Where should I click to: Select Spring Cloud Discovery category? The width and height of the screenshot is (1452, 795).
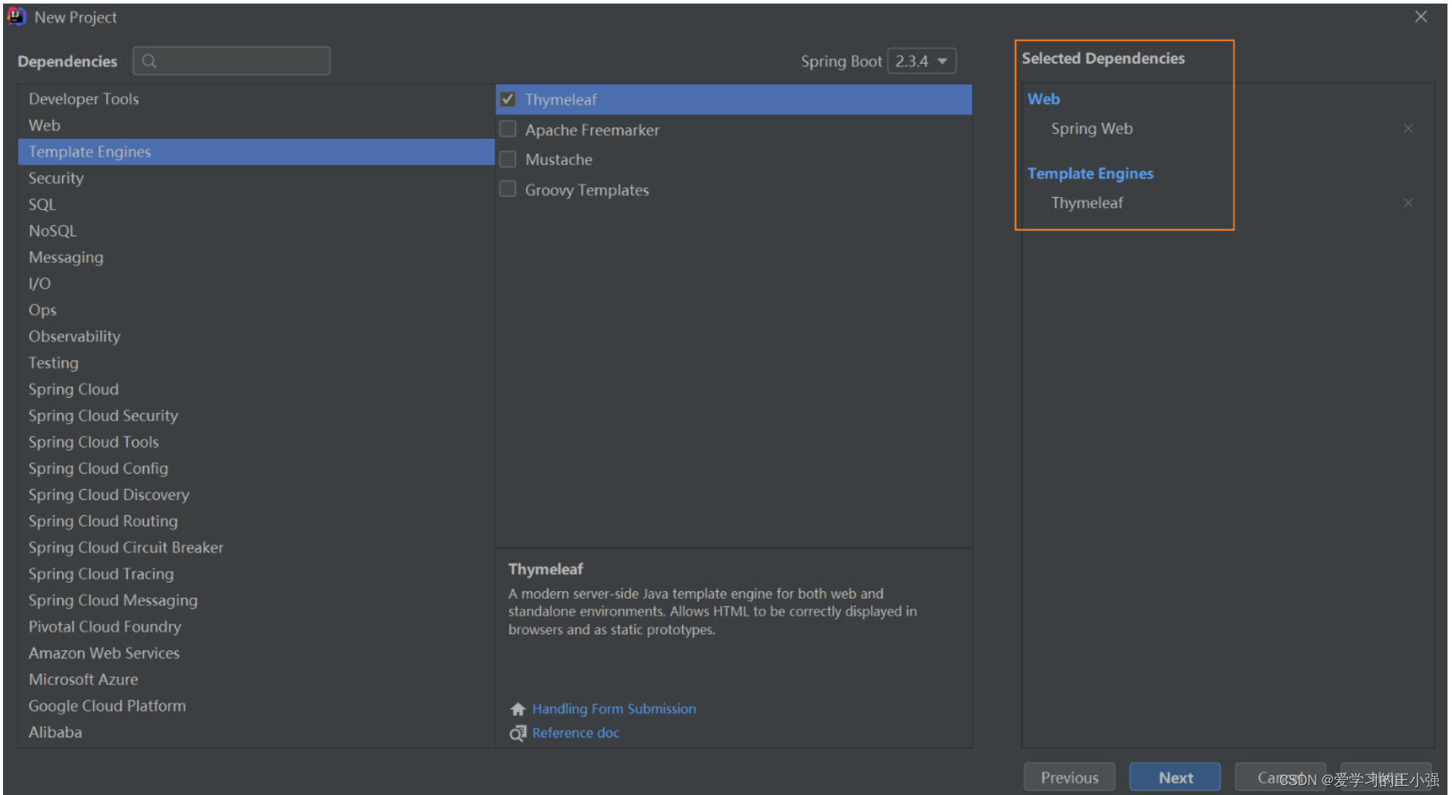(x=256, y=495)
